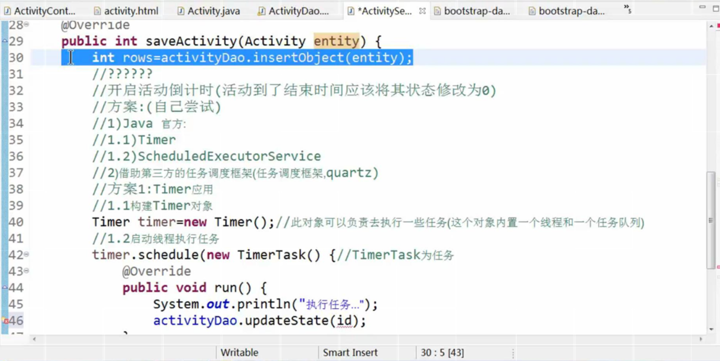Close the *ActivitySe... tab with its X
Viewport: 720px width, 361px height.
pyautogui.click(x=422, y=10)
